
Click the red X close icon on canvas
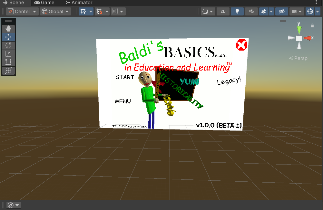(x=242, y=45)
